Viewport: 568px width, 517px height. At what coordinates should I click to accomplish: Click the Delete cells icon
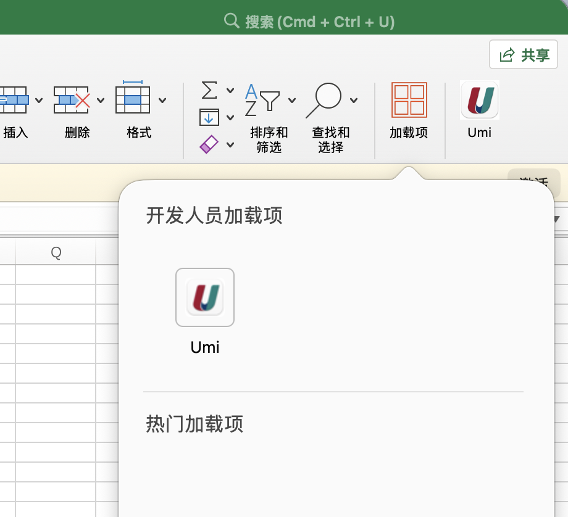pos(72,100)
